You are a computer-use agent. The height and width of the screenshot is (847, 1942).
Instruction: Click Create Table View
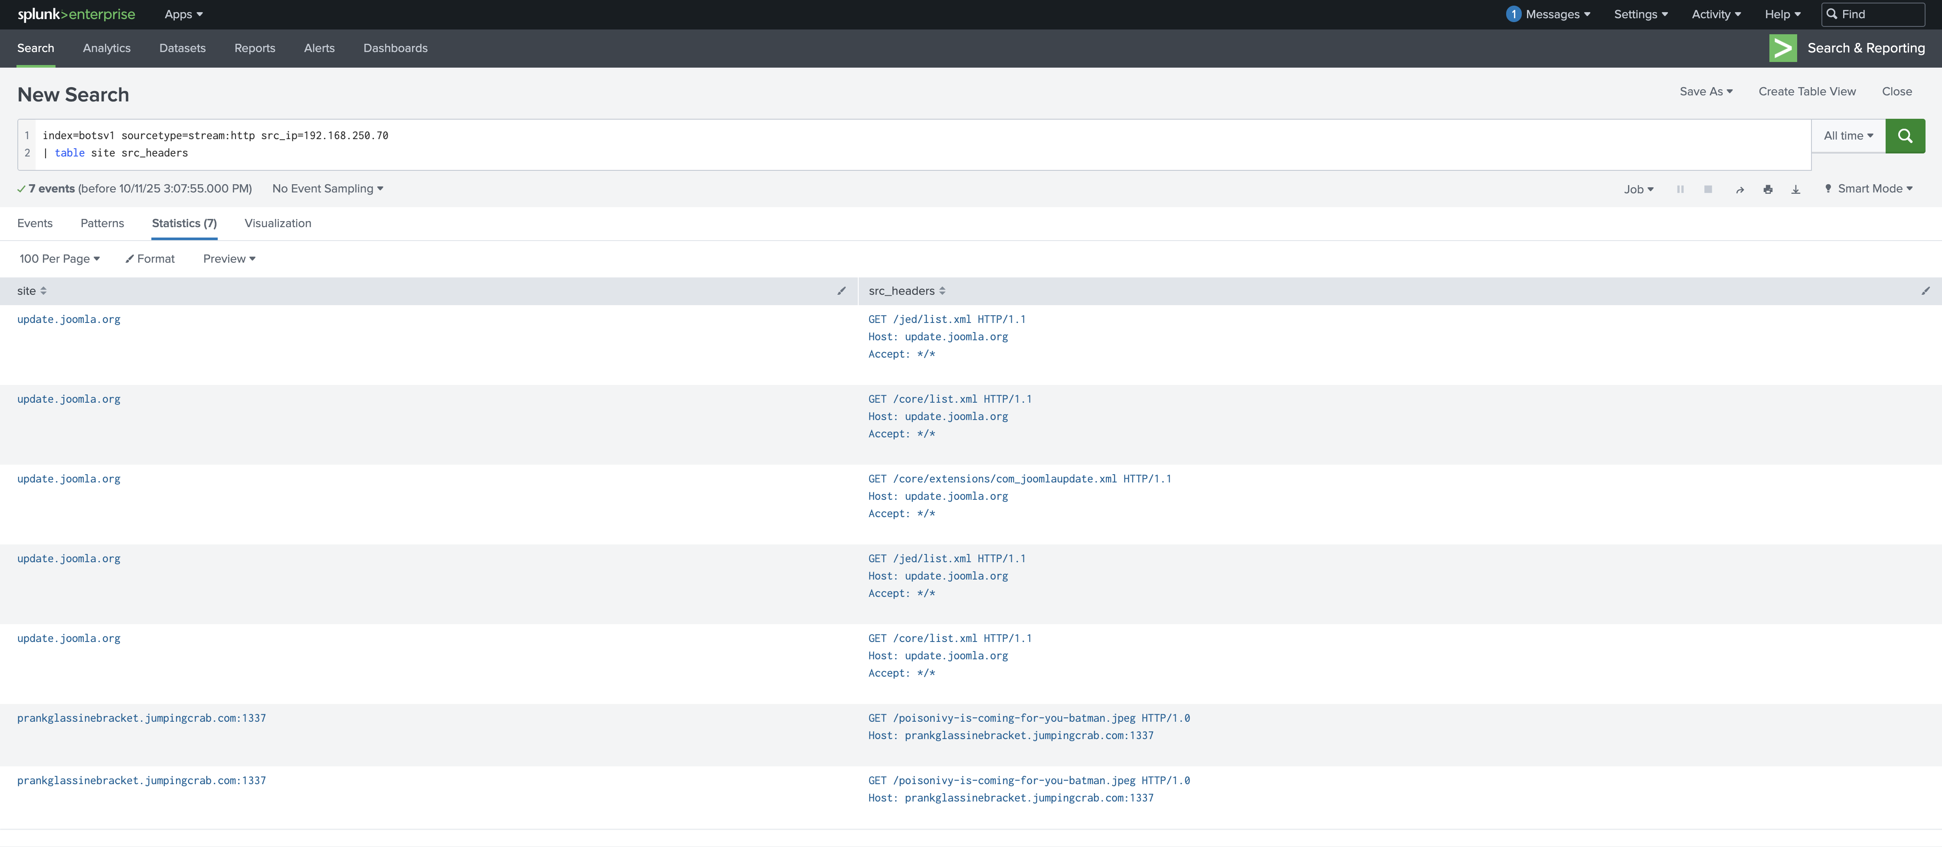[x=1806, y=91]
